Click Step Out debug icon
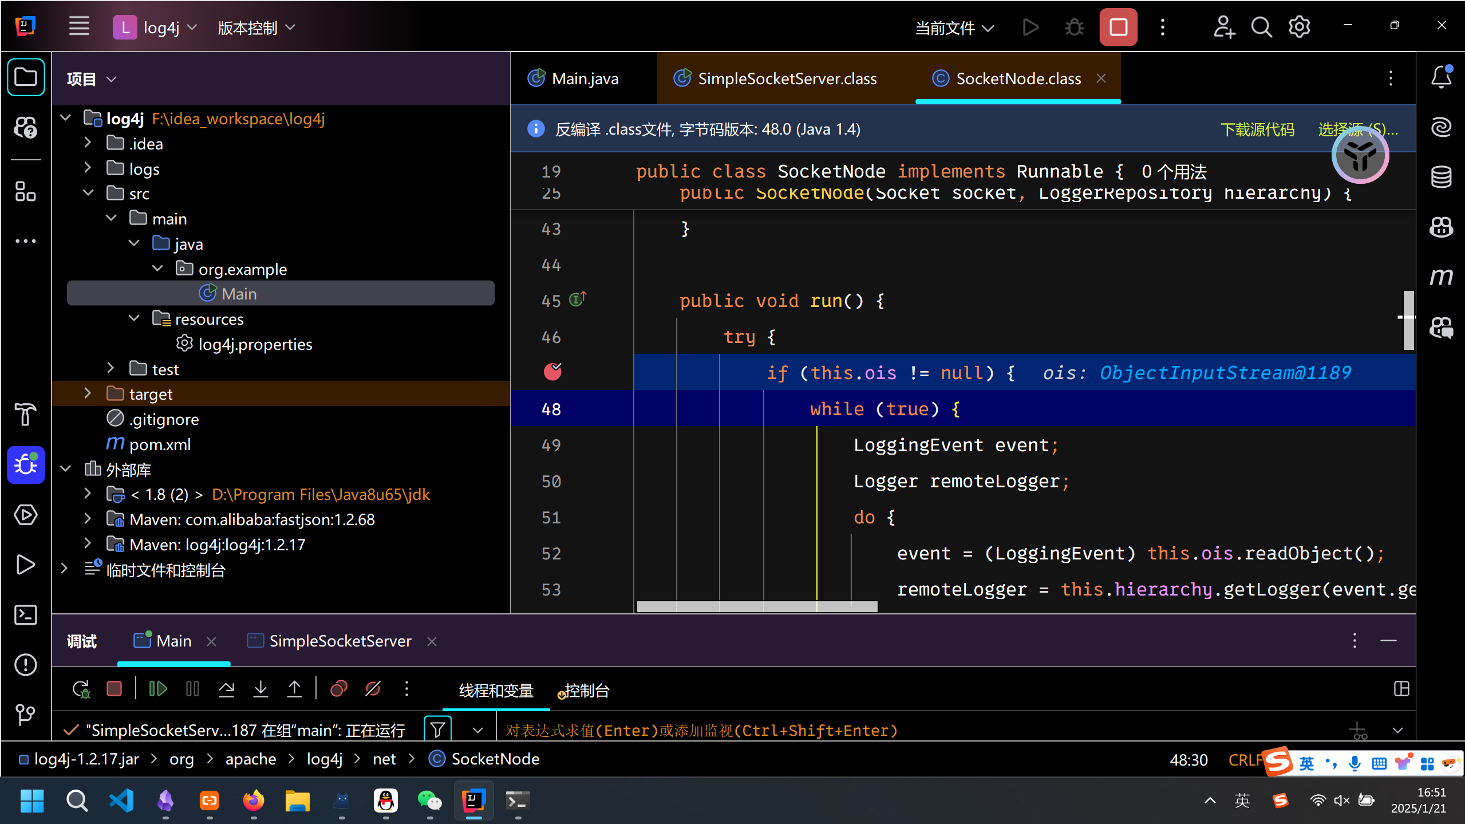 [x=294, y=689]
